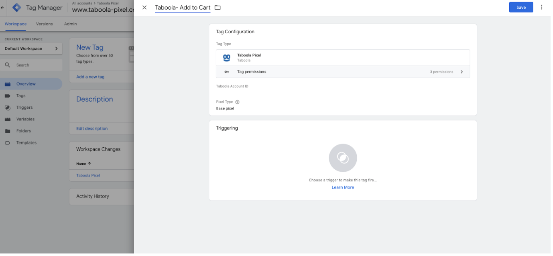The height and width of the screenshot is (256, 553).
Task: Expand Tag permissions chevron arrow
Action: pyautogui.click(x=462, y=72)
